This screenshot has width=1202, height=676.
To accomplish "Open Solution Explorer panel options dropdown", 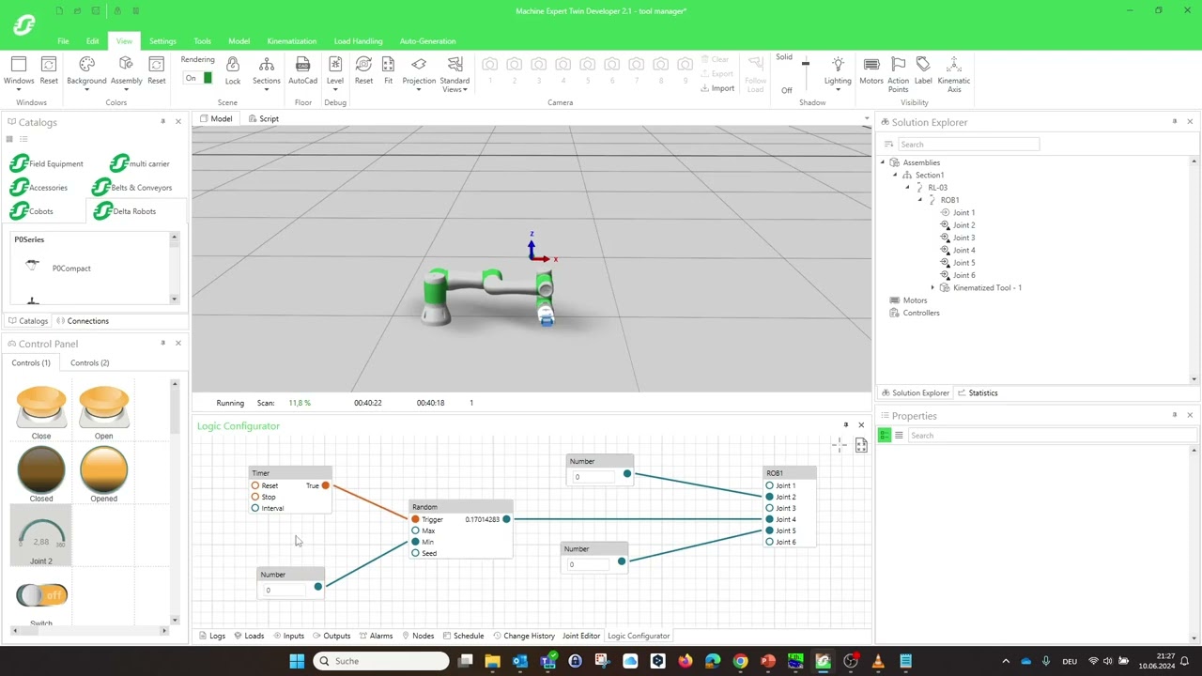I will 1174,121.
